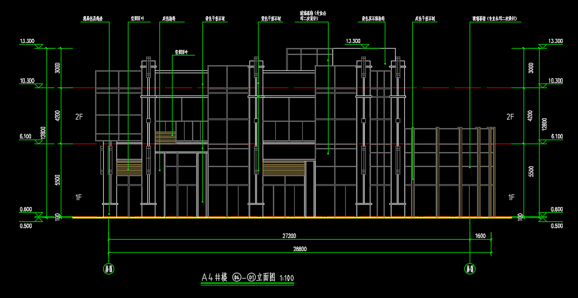This screenshot has width=578, height=298.
Task: Pick the 28800 overall dimension text
Action: pyautogui.click(x=300, y=249)
